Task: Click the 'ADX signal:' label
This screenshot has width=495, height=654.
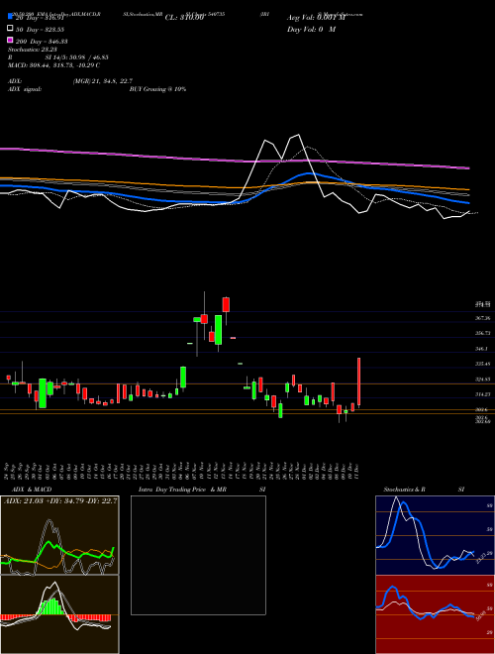Action: [25, 89]
